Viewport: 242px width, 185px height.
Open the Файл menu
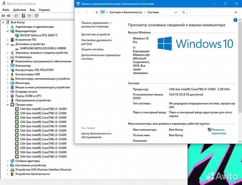tap(6, 10)
